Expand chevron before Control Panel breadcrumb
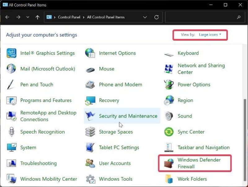The height and width of the screenshot is (187, 248). coord(55,17)
